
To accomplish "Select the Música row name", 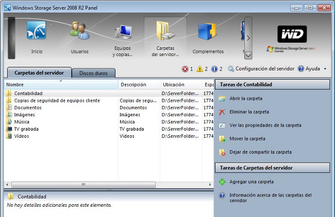I will 22,122.
